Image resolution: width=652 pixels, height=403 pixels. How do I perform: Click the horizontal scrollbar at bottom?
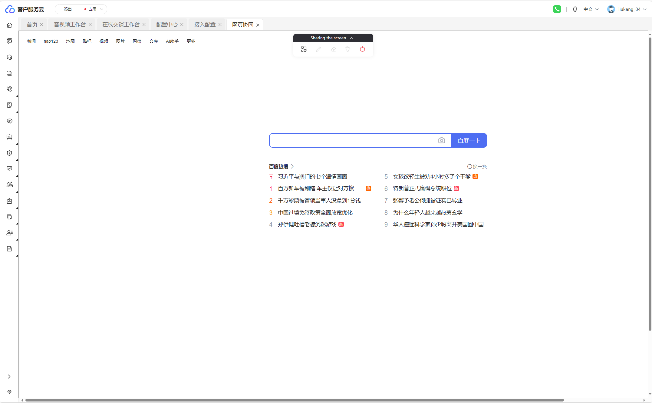point(294,400)
